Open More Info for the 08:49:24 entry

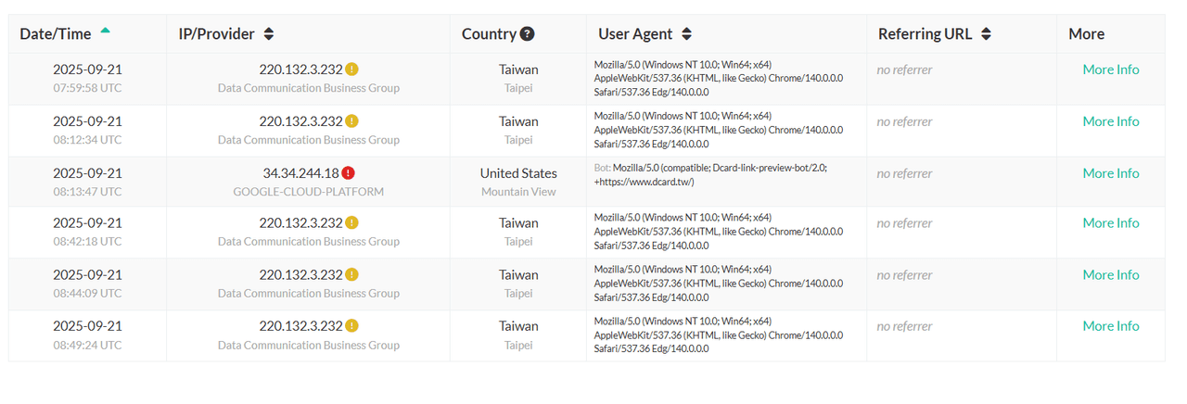1111,326
